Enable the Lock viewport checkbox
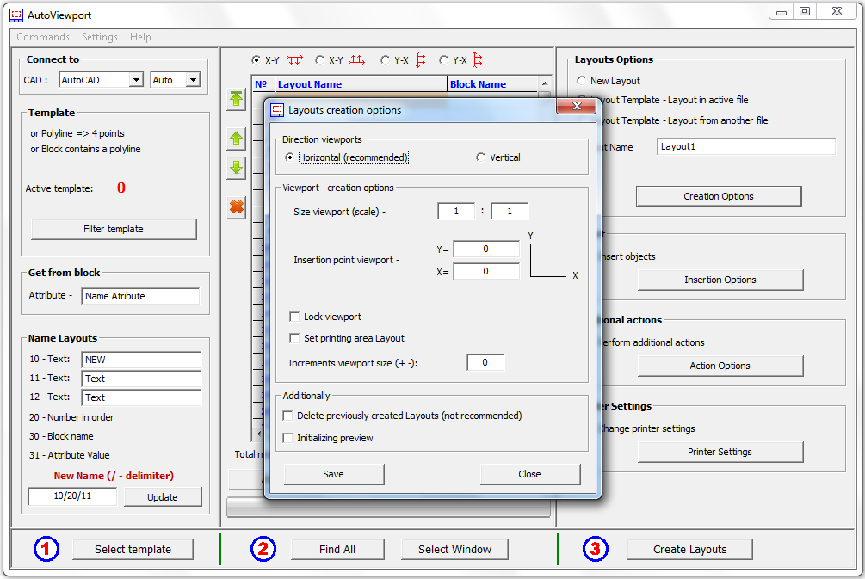 (x=295, y=317)
